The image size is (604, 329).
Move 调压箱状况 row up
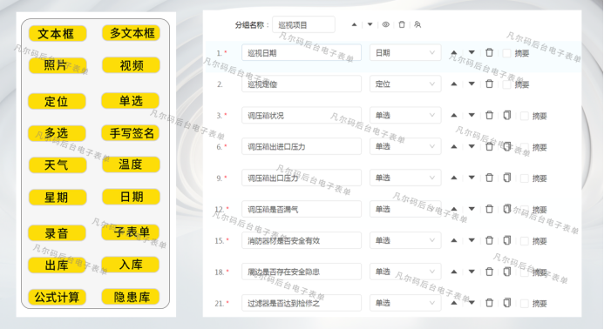pyautogui.click(x=454, y=115)
